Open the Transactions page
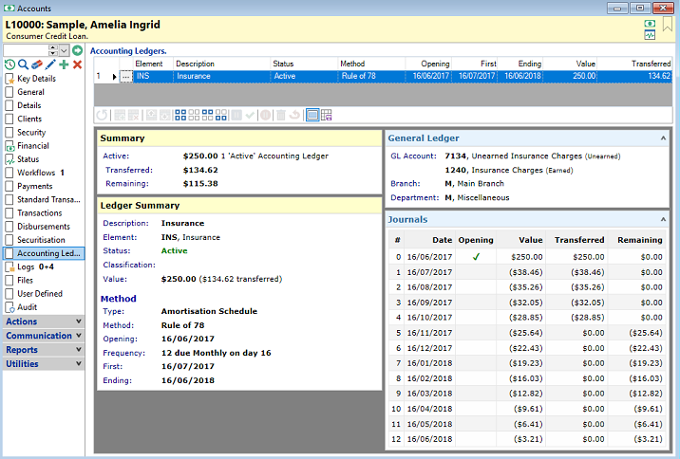Viewport: 680px width, 459px height. 40,212
